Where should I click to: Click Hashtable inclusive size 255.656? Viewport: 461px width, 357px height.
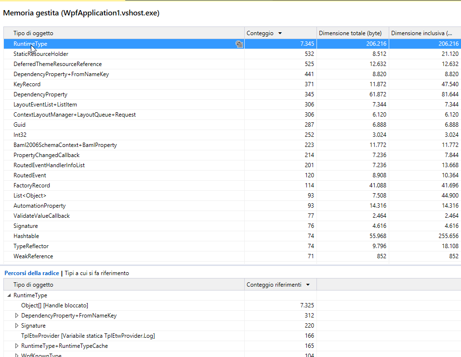click(x=448, y=236)
